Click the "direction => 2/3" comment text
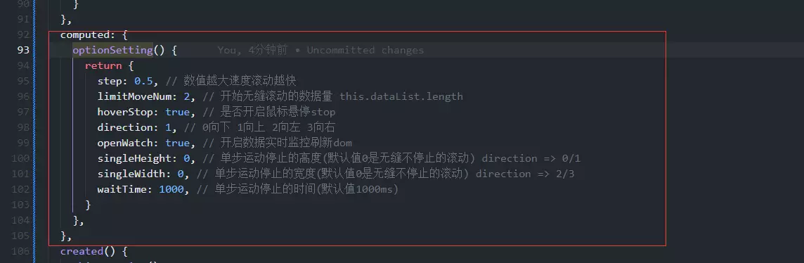This screenshot has width=804, height=263. [x=525, y=173]
